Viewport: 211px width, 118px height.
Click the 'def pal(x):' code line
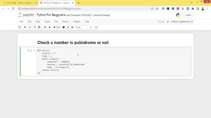[44, 50]
